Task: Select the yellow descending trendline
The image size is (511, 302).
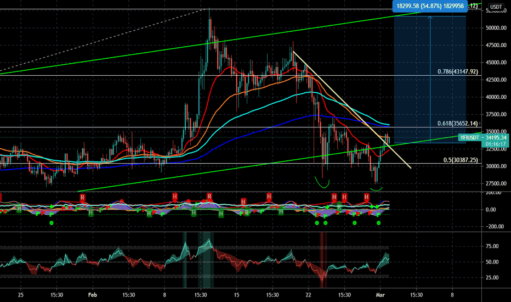Action: click(x=352, y=110)
